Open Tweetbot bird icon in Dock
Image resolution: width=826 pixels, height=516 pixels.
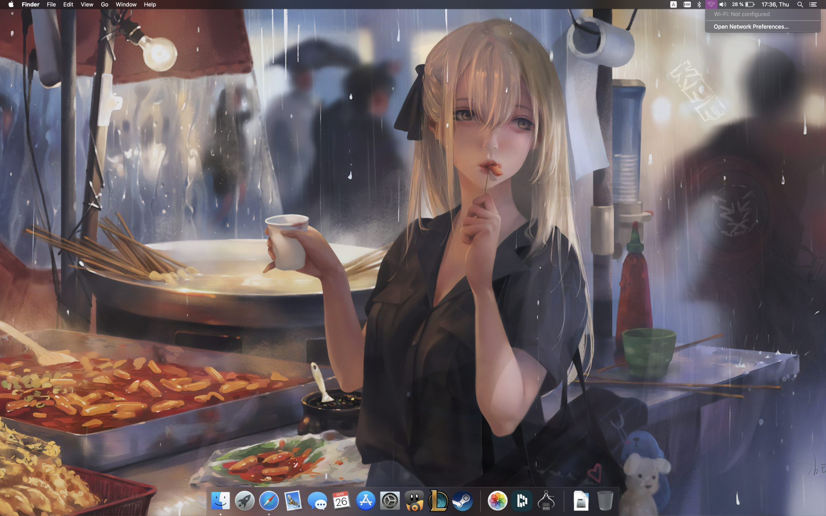414,501
